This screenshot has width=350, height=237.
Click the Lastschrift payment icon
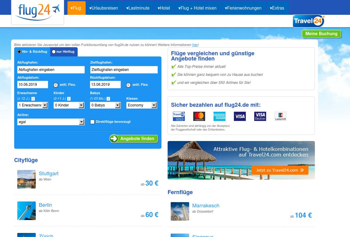[280, 116]
